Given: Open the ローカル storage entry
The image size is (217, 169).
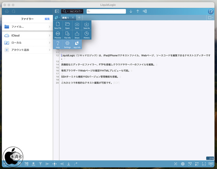Looking at the screenshot, I should tap(27, 43).
